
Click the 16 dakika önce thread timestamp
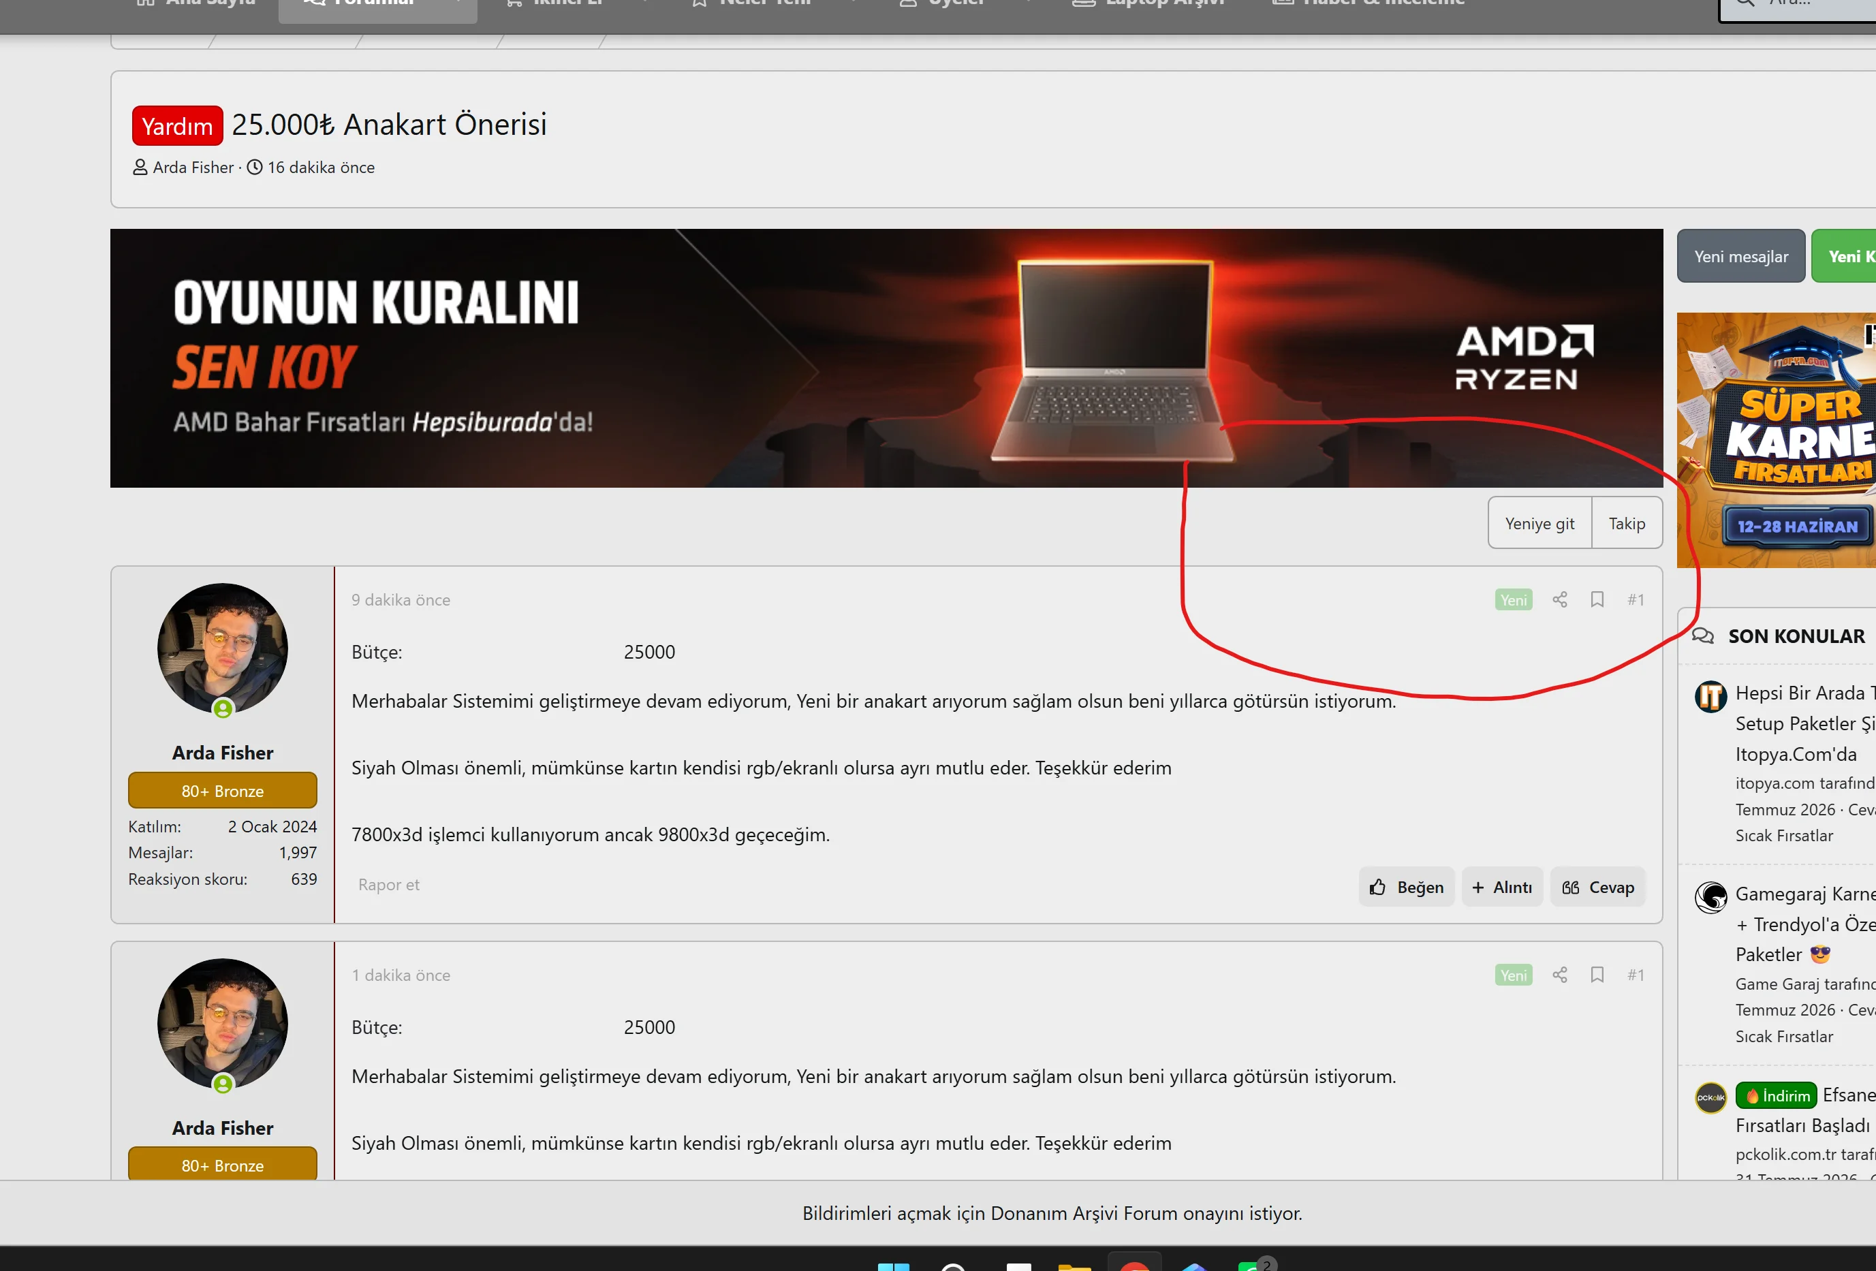click(322, 167)
